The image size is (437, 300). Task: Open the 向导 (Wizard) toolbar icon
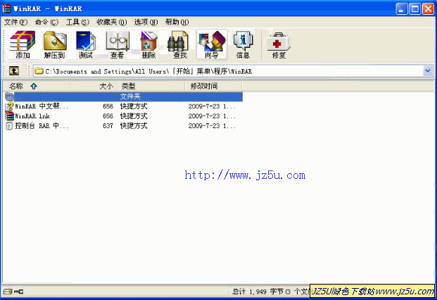tap(212, 44)
